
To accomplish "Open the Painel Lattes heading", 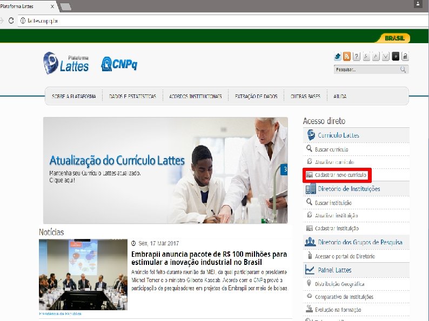I will [x=334, y=270].
